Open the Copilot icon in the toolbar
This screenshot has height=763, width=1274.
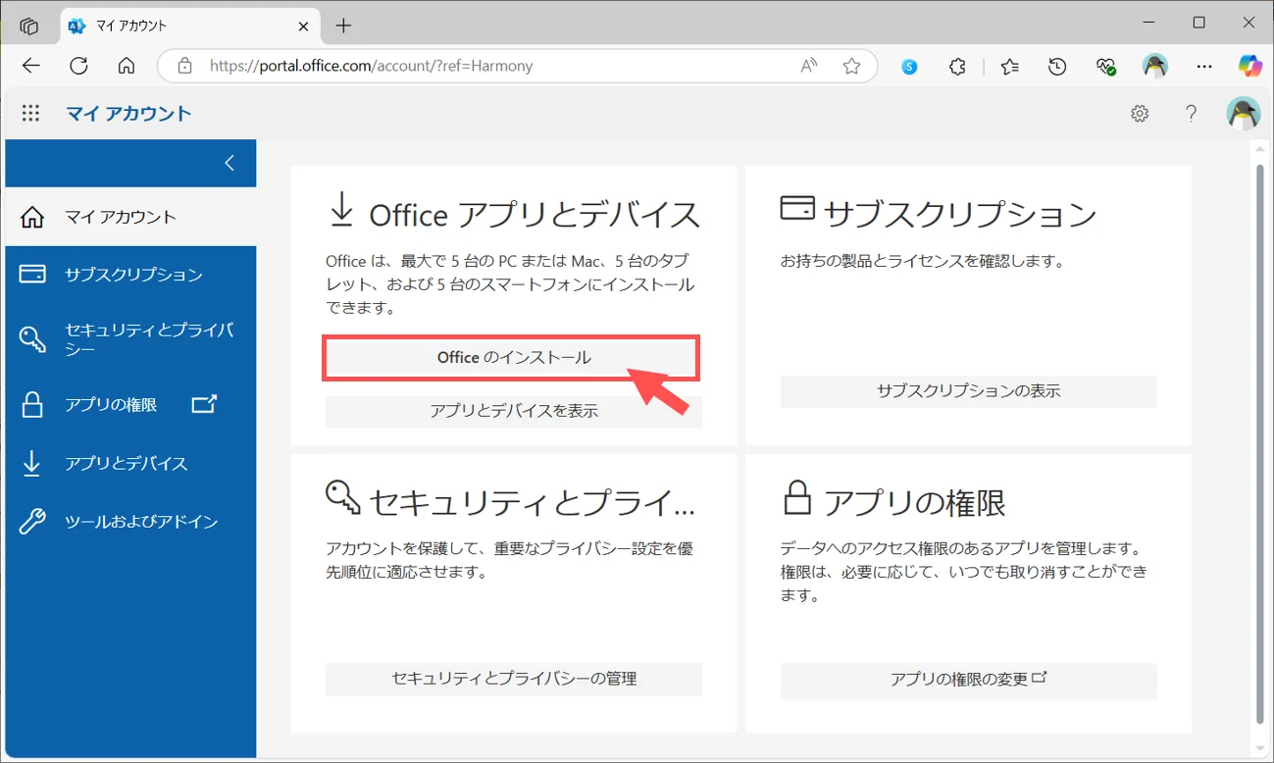(x=1249, y=66)
